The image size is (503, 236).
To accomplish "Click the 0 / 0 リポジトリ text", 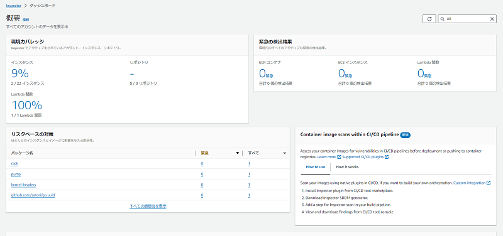I will [x=143, y=83].
